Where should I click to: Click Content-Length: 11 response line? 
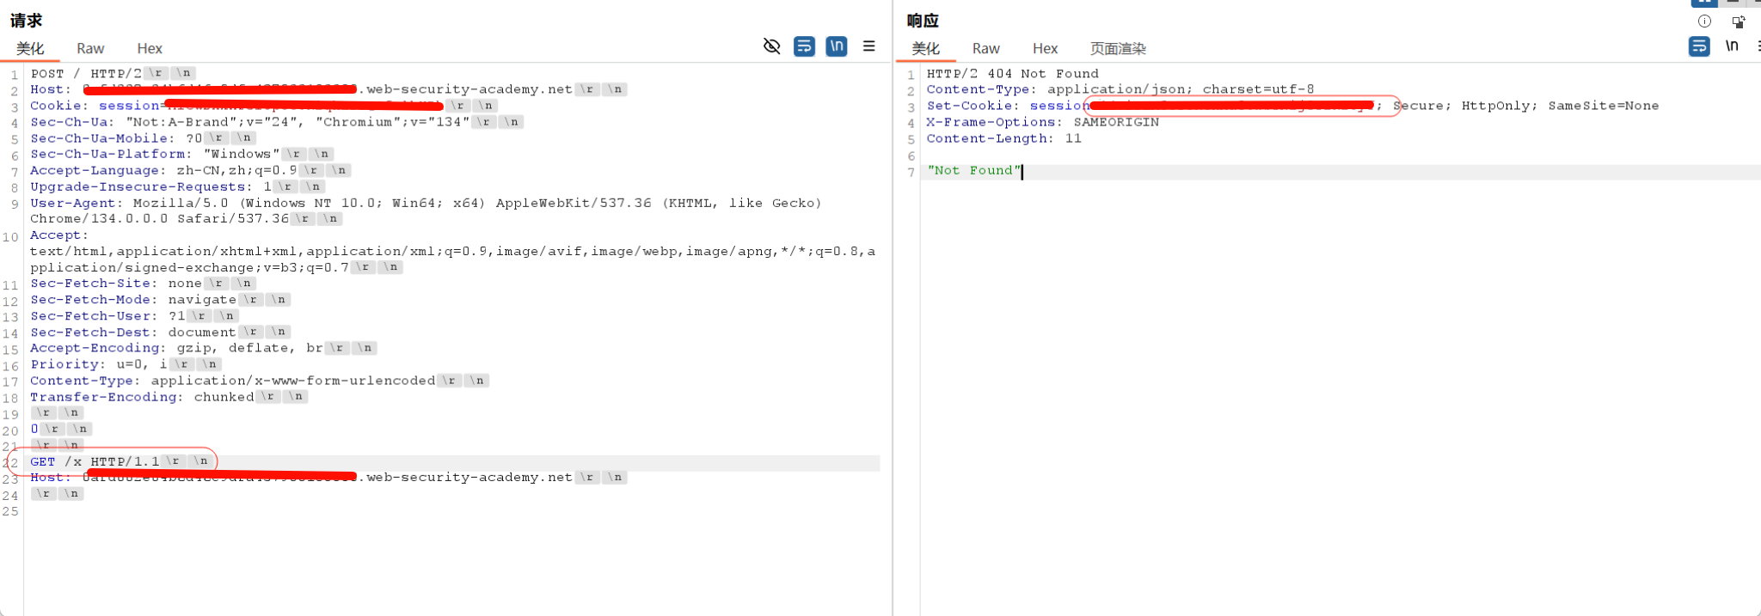coord(1003,138)
